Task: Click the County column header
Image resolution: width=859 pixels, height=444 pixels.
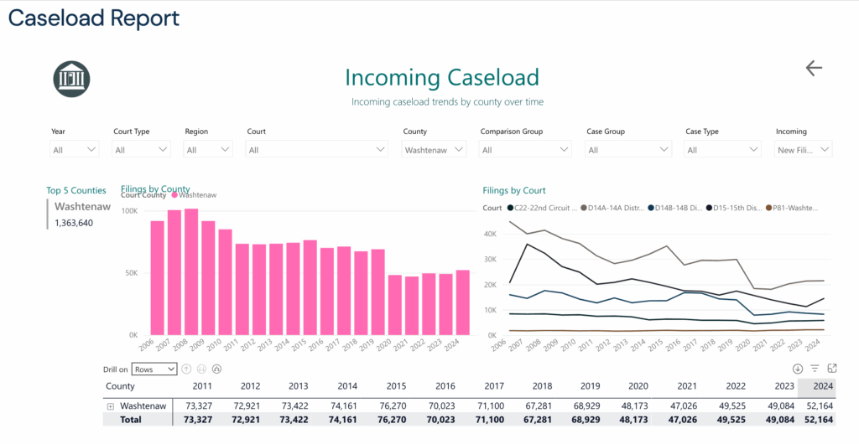Action: coord(120,386)
